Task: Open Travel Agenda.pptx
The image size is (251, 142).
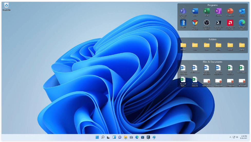Action: tap(218, 83)
